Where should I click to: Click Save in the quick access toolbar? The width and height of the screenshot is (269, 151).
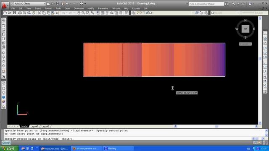click(58, 4)
